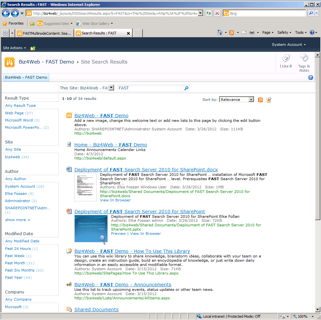Open the Sort by Relevance dropdown
Viewport: 321px width, 320px height.
pos(251,100)
